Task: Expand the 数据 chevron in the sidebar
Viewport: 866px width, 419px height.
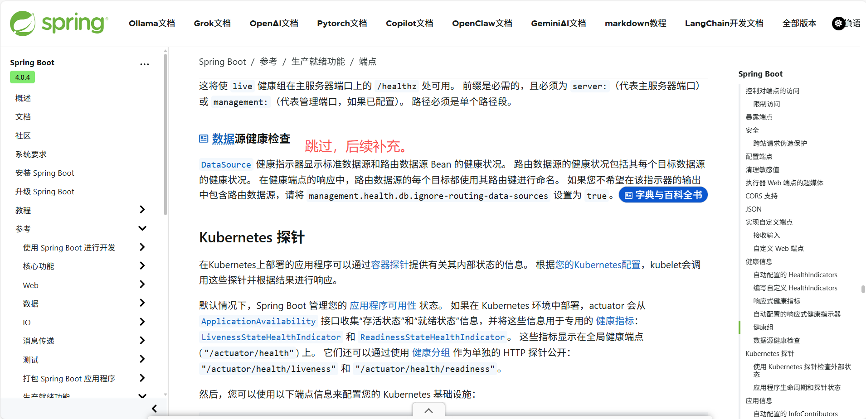Action: click(142, 303)
